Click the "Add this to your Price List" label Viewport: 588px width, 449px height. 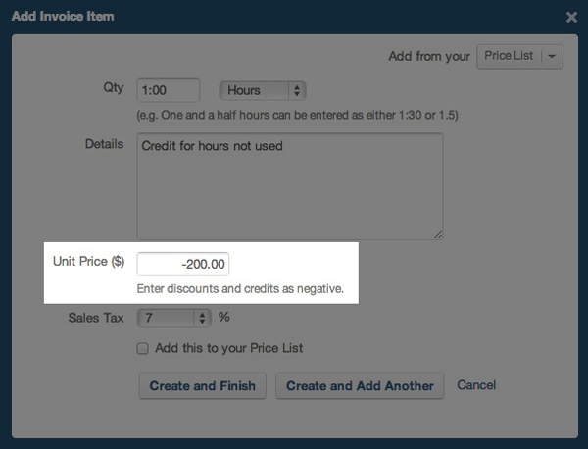pyautogui.click(x=228, y=348)
